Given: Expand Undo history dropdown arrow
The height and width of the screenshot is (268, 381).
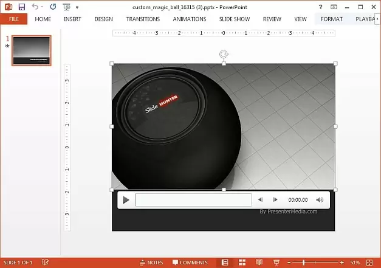Looking at the screenshot, I should pos(42,7).
